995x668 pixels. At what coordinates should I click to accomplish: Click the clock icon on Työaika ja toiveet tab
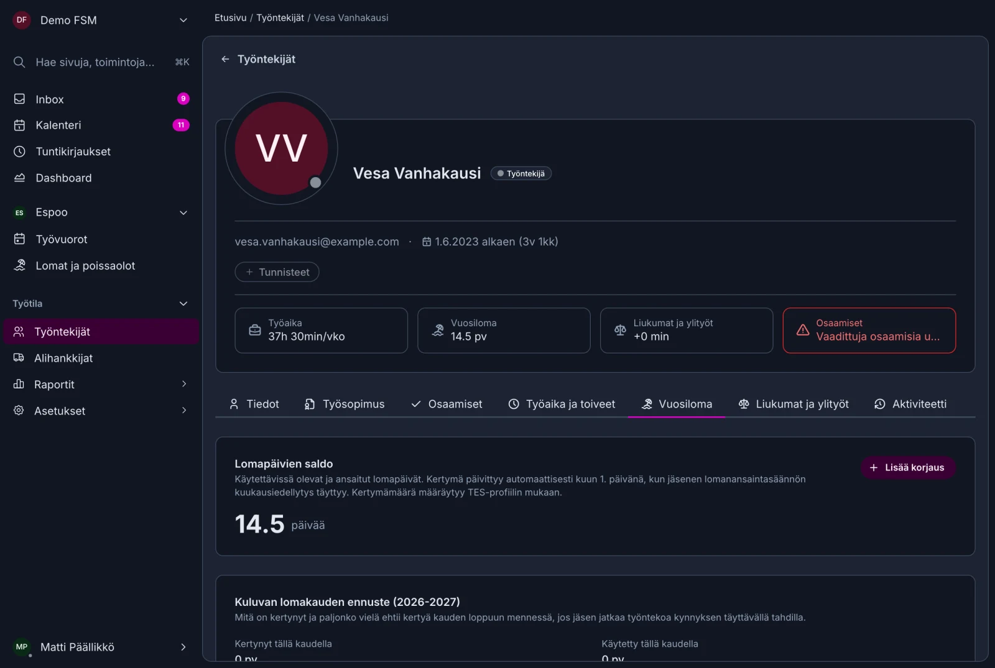(514, 404)
